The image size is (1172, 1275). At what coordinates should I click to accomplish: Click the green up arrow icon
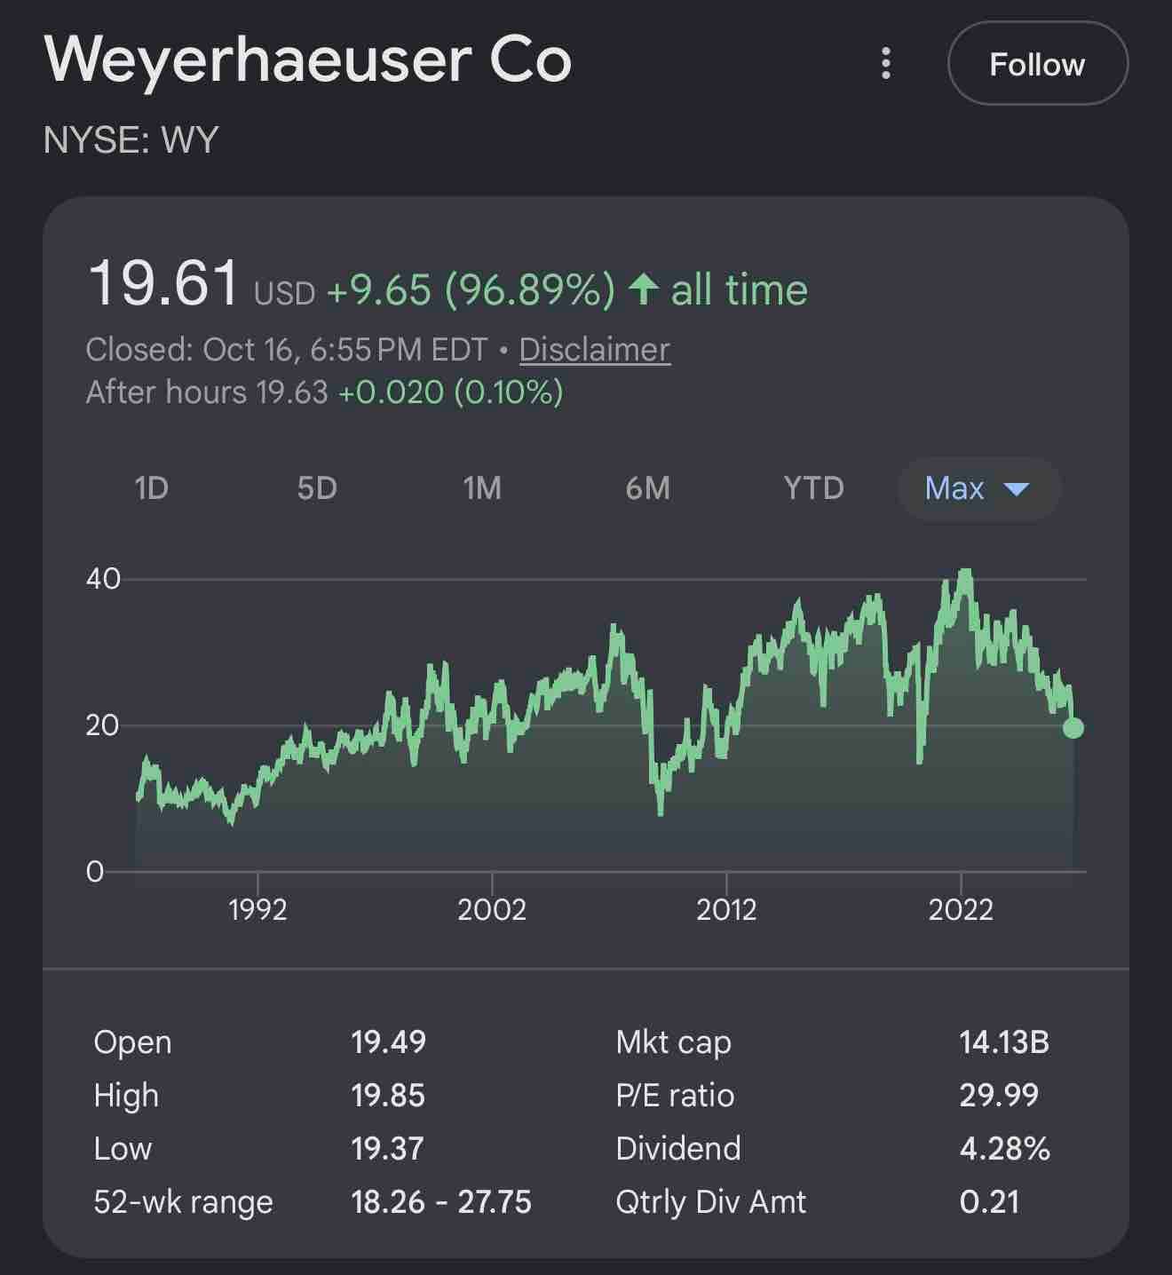(x=643, y=289)
